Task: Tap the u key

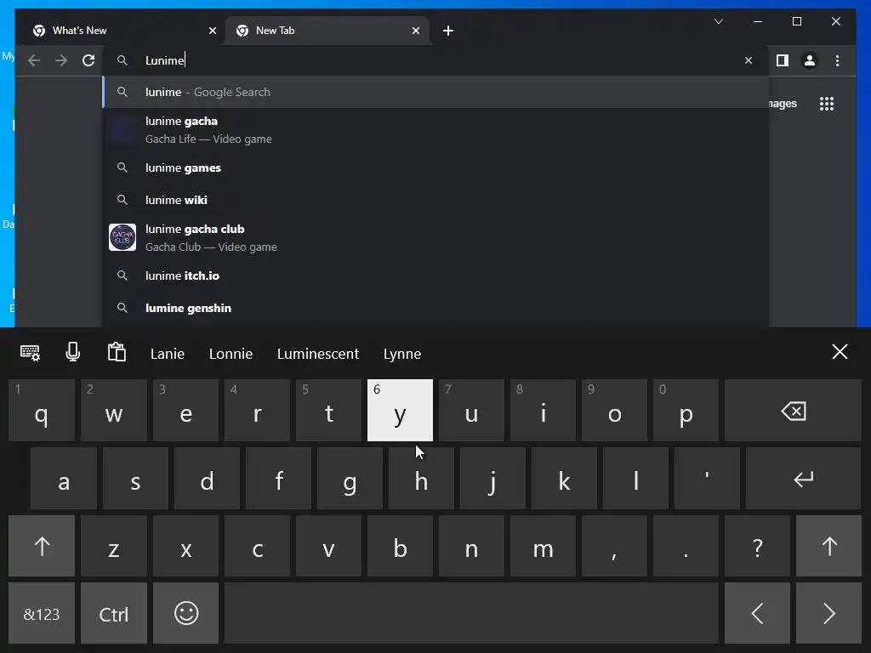Action: 471,411
